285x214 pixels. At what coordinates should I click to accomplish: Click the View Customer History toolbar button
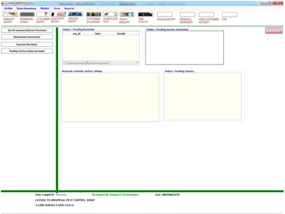click(207, 15)
